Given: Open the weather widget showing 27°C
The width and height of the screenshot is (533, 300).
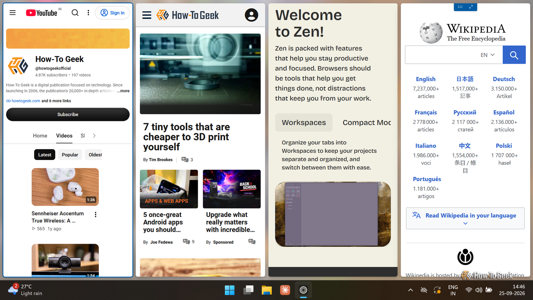Looking at the screenshot, I should click(x=25, y=290).
